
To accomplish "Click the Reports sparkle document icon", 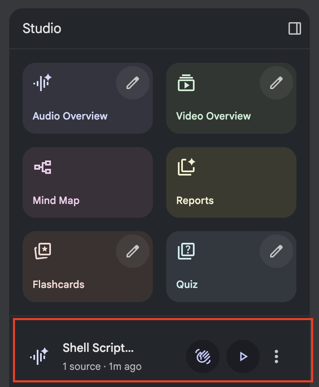I will [186, 167].
